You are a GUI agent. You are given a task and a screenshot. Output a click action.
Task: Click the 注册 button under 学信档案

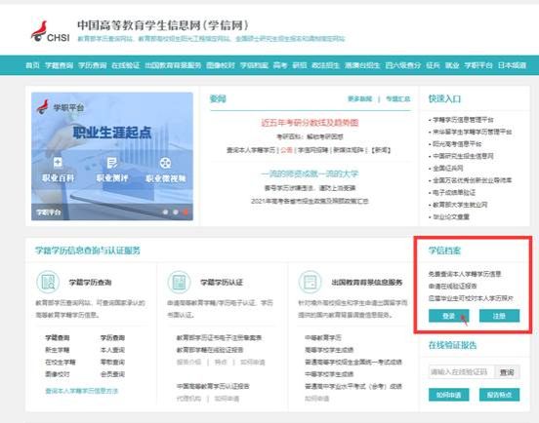pos(499,316)
